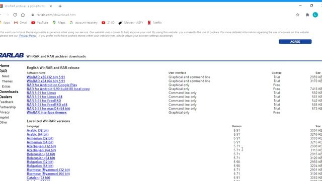The height and width of the screenshot is (181, 322).
Task: Open the 21:00 YouTube bookmark
Action: click(x=108, y=23)
